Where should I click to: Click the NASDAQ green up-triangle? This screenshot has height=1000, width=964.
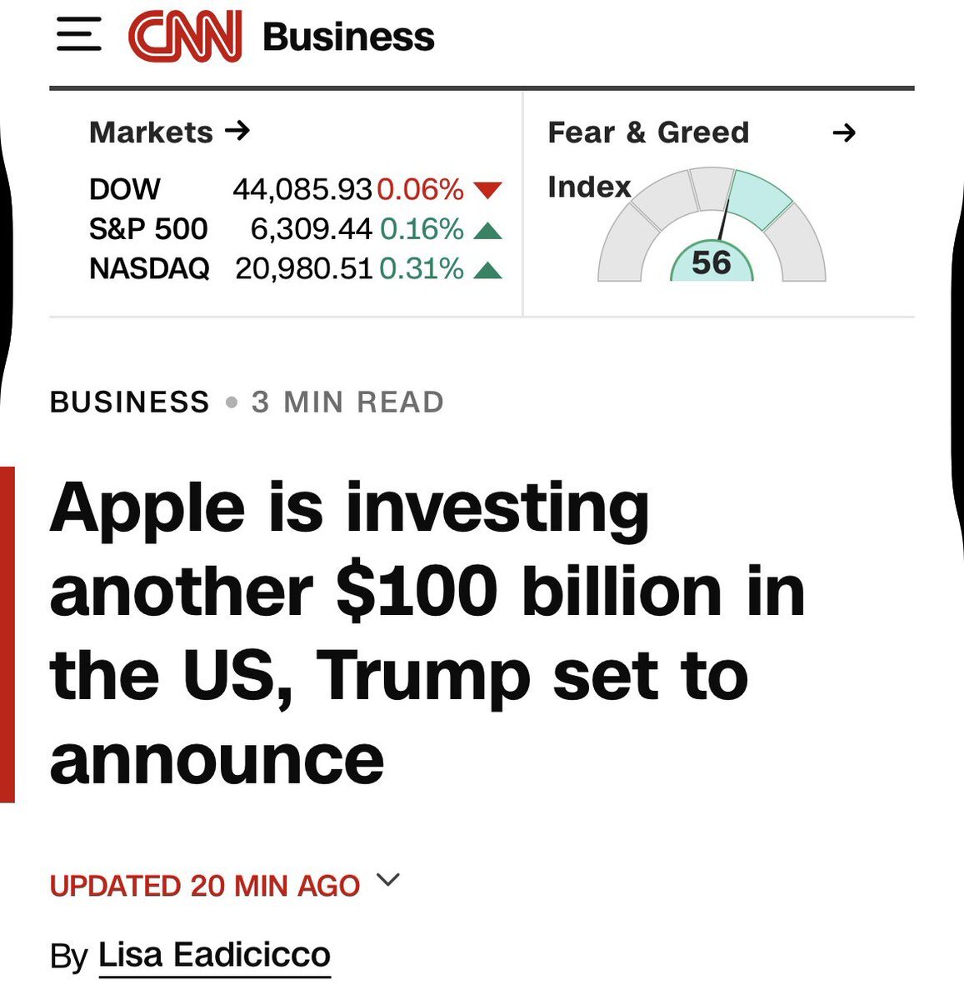click(487, 269)
